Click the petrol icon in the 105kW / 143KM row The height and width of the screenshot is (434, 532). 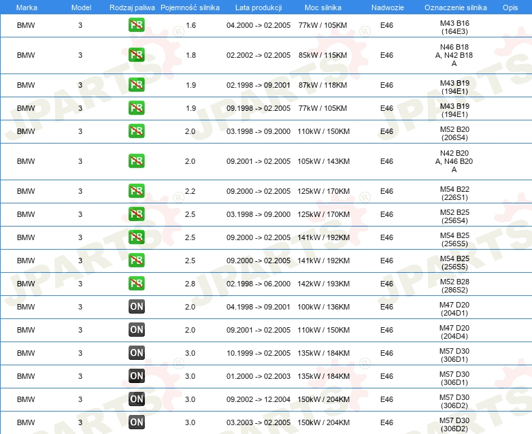pyautogui.click(x=136, y=161)
